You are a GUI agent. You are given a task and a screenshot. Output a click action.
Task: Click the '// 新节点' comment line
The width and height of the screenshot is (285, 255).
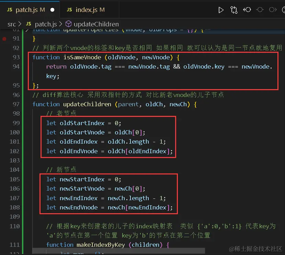(61, 170)
